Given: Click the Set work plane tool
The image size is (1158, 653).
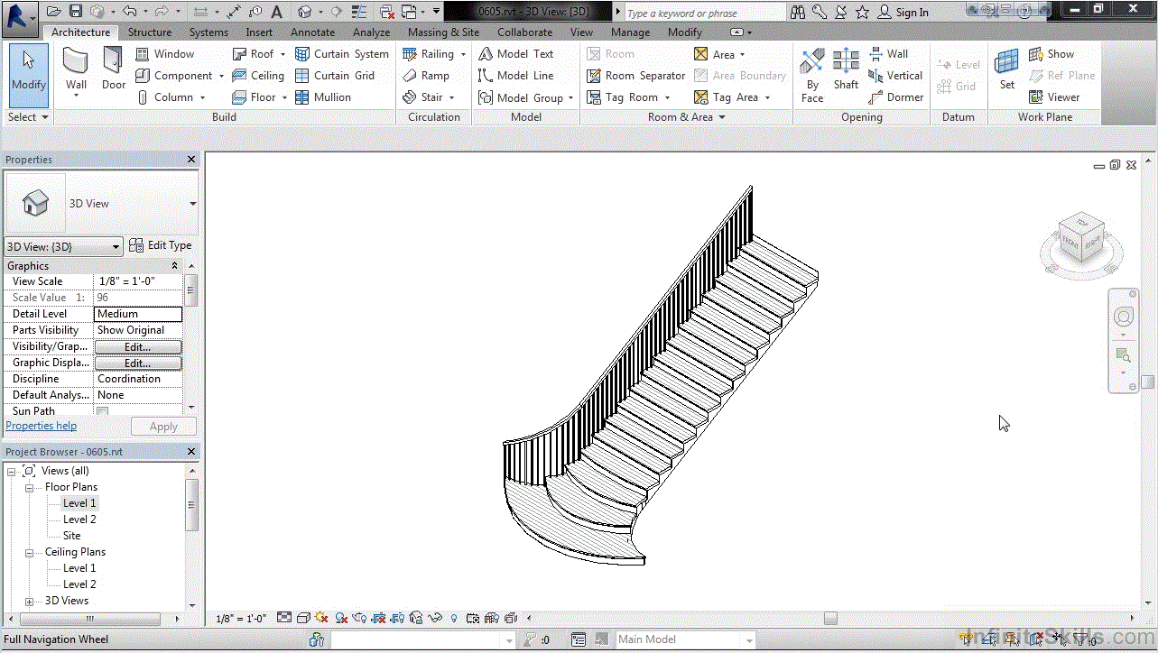Looking at the screenshot, I should pos(1006,70).
